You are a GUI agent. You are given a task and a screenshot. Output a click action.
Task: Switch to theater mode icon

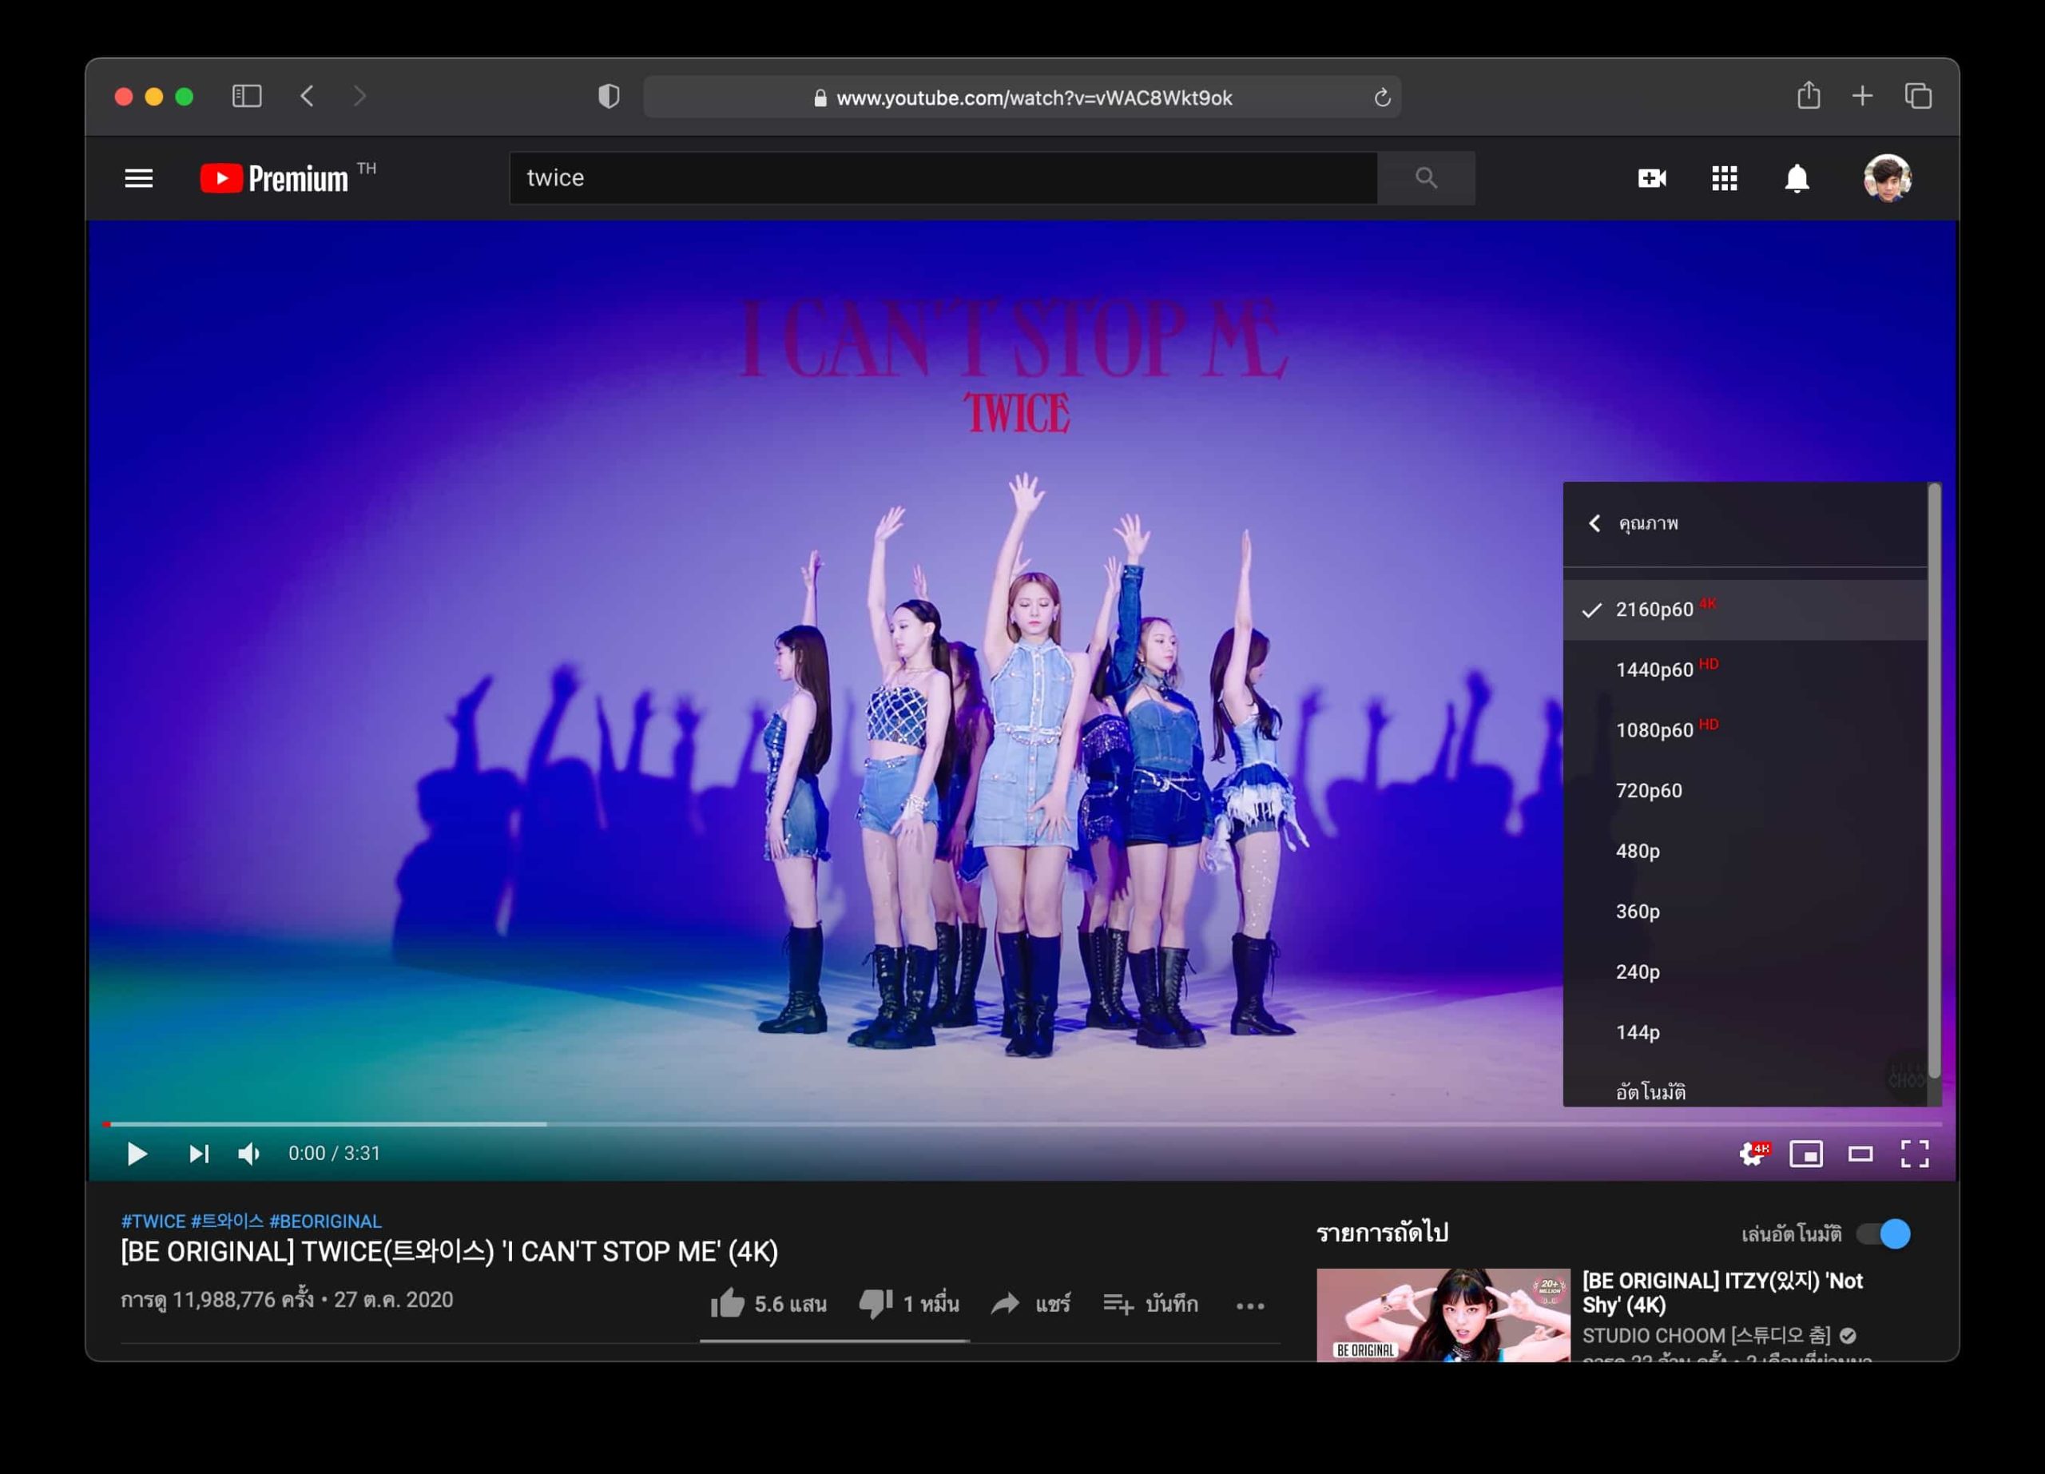click(1860, 1153)
